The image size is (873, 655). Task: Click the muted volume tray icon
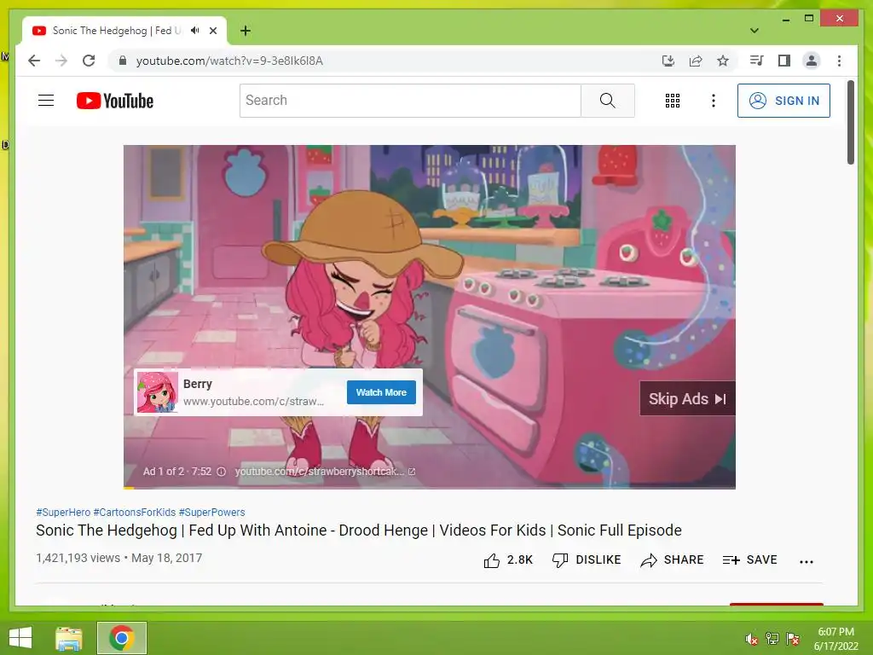coord(751,639)
